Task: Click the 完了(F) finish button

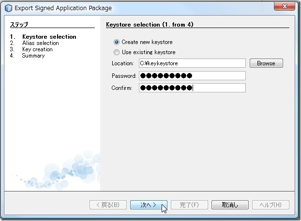Action: point(189,205)
